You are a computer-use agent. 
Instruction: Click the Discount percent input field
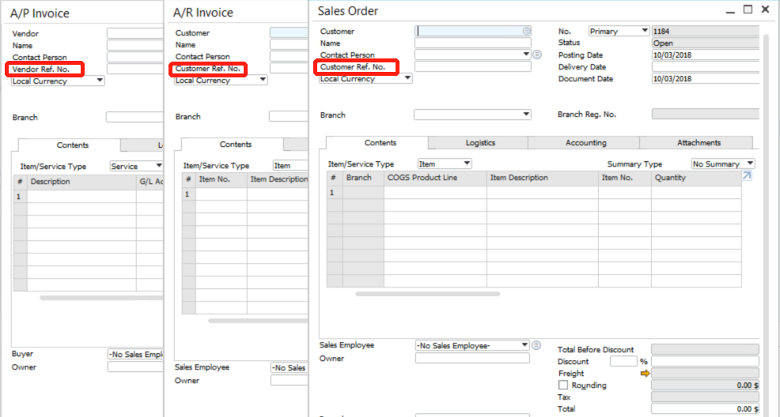623,361
